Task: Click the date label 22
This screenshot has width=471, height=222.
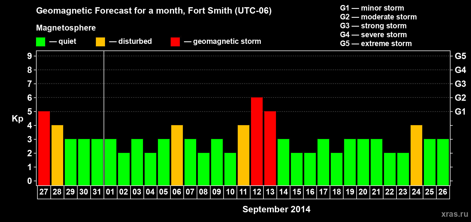Action: point(390,192)
